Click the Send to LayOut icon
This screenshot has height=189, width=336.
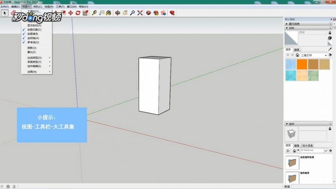pyautogui.click(x=163, y=13)
